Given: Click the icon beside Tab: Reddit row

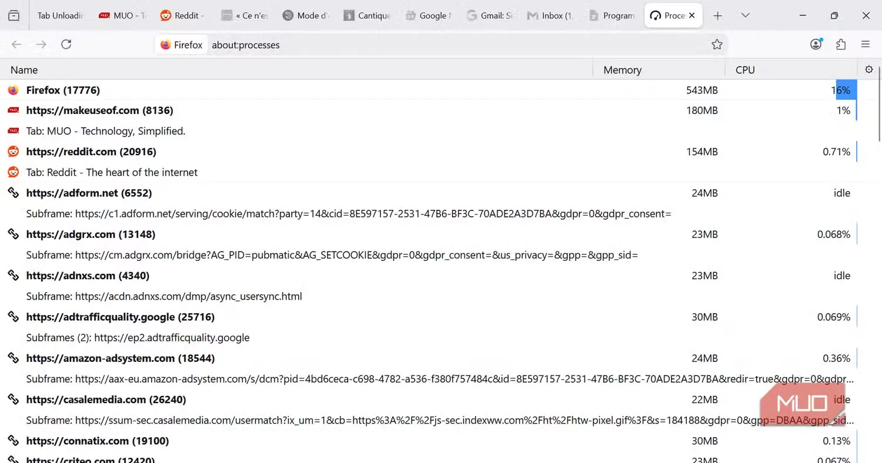Looking at the screenshot, I should tap(13, 172).
